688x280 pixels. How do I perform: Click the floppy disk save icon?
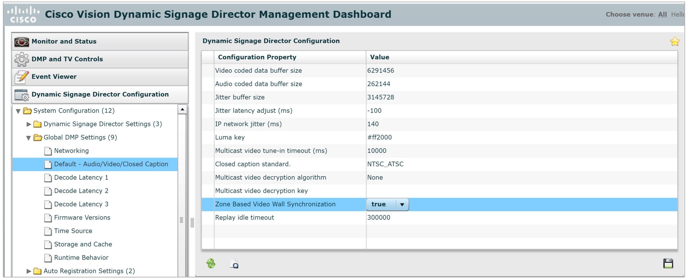click(x=668, y=263)
